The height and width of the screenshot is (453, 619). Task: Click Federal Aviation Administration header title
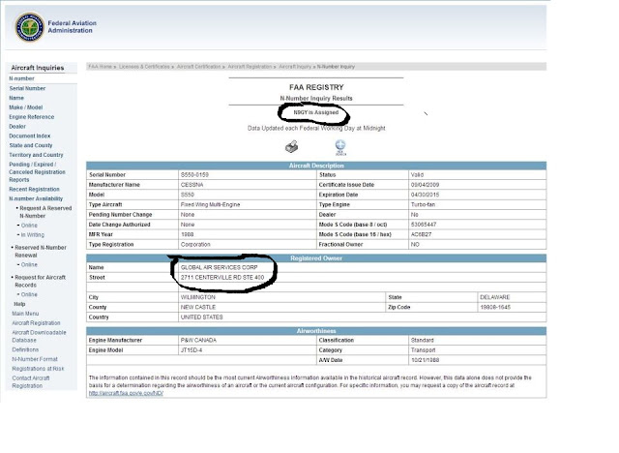[x=72, y=27]
